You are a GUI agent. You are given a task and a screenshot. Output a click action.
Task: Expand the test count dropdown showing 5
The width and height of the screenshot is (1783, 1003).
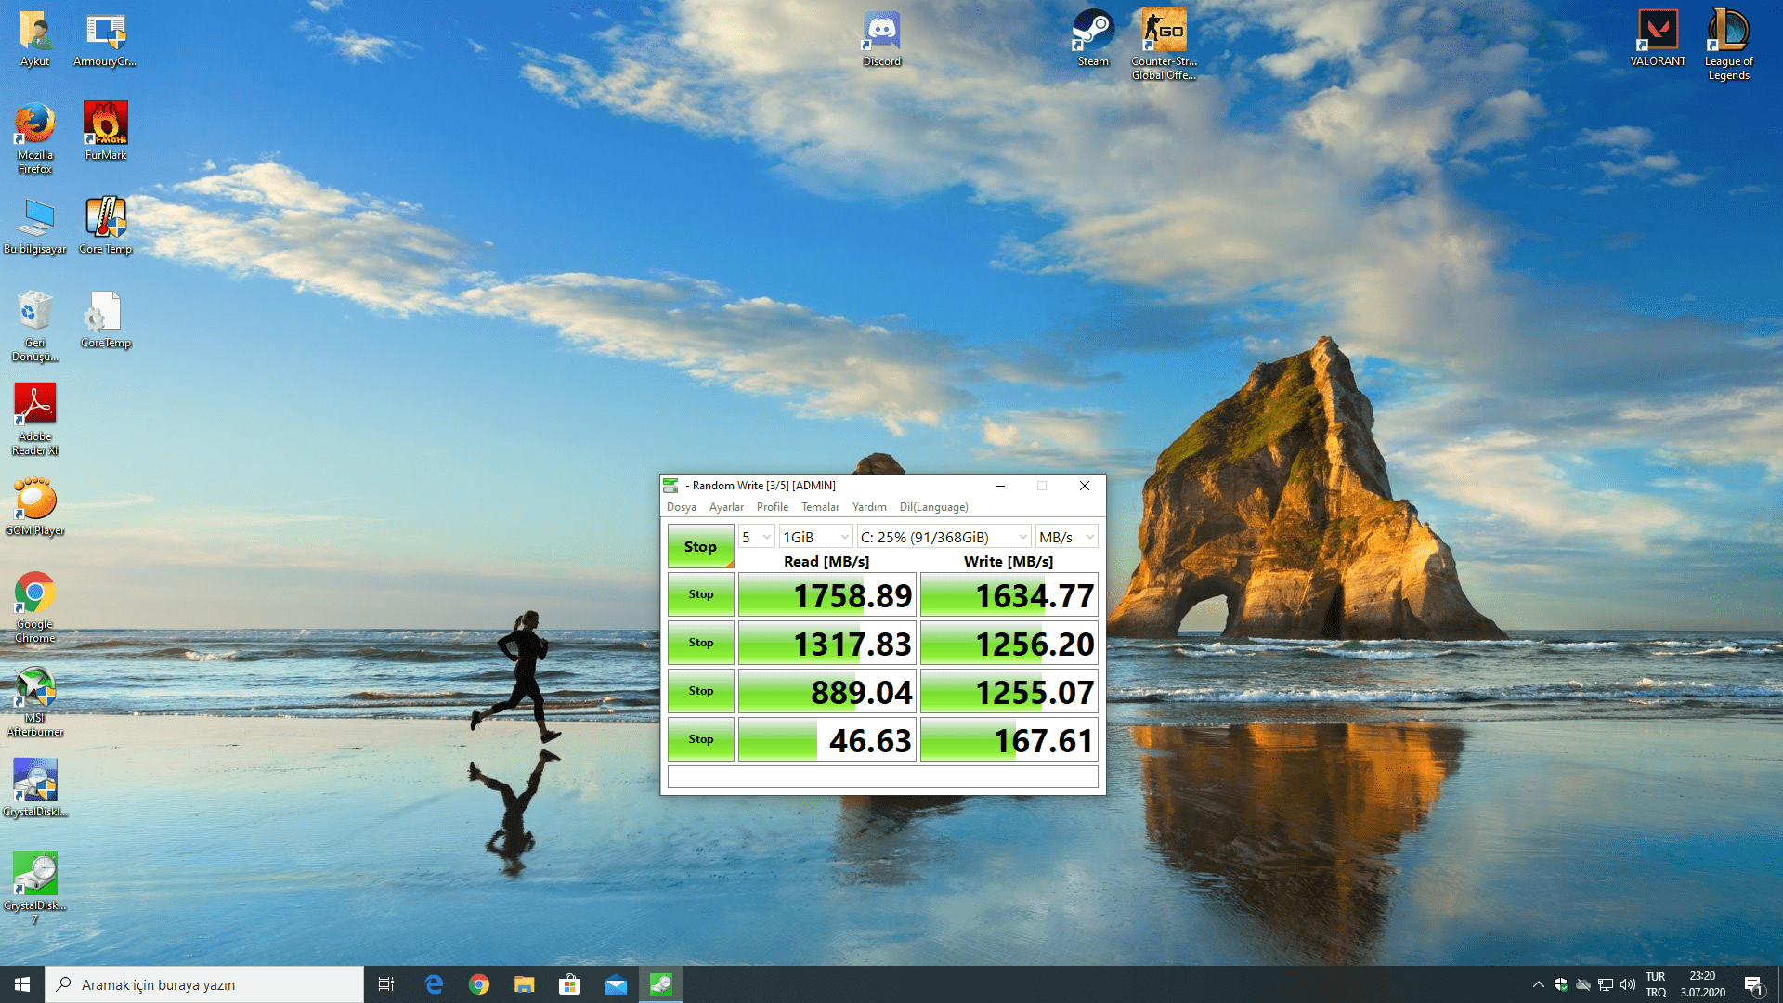[756, 537]
